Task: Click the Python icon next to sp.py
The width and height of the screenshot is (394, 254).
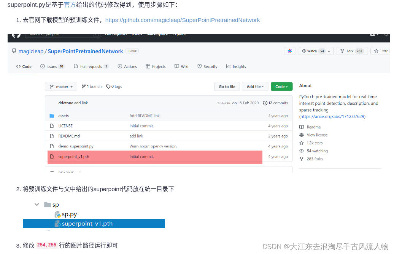Action: click(57, 214)
